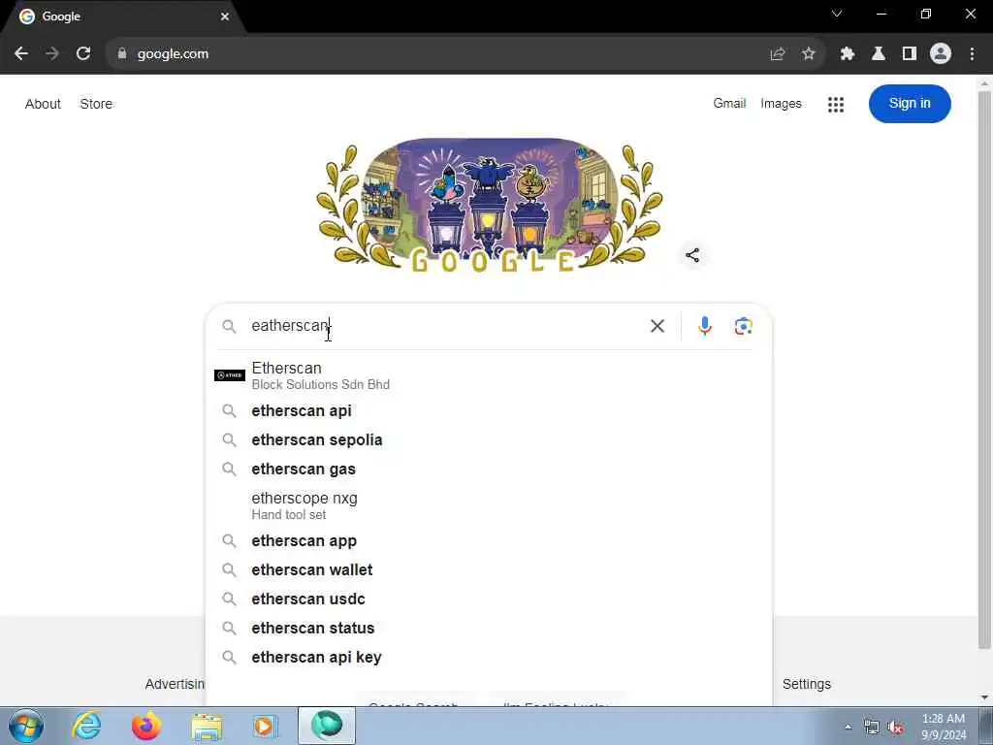This screenshot has height=745, width=993.
Task: Open Chrome extensions puzzle icon
Action: coord(848,54)
